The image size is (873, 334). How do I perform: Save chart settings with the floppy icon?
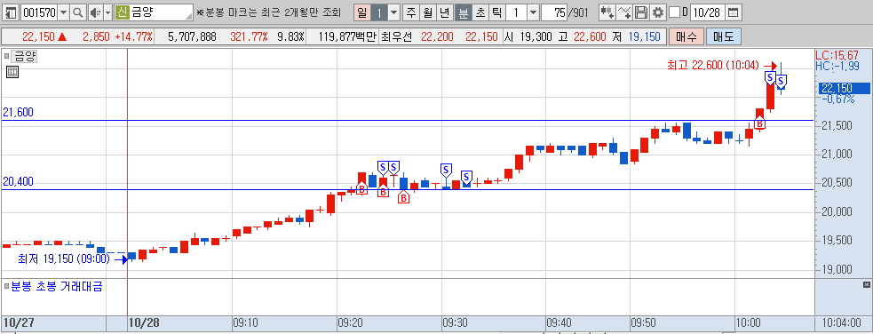pyautogui.click(x=641, y=12)
